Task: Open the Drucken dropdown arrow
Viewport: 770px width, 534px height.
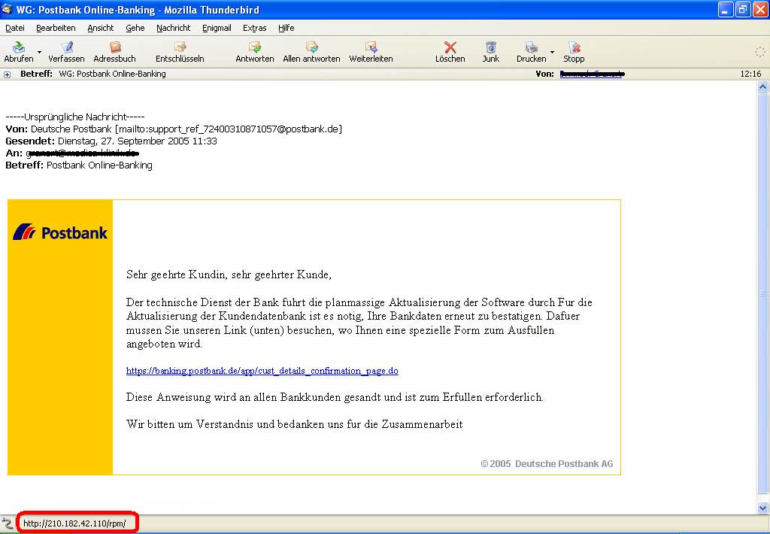Action: (552, 52)
